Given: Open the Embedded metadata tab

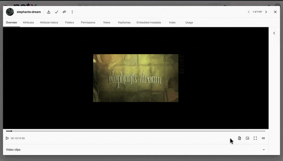Looking at the screenshot, I should 149,23.
